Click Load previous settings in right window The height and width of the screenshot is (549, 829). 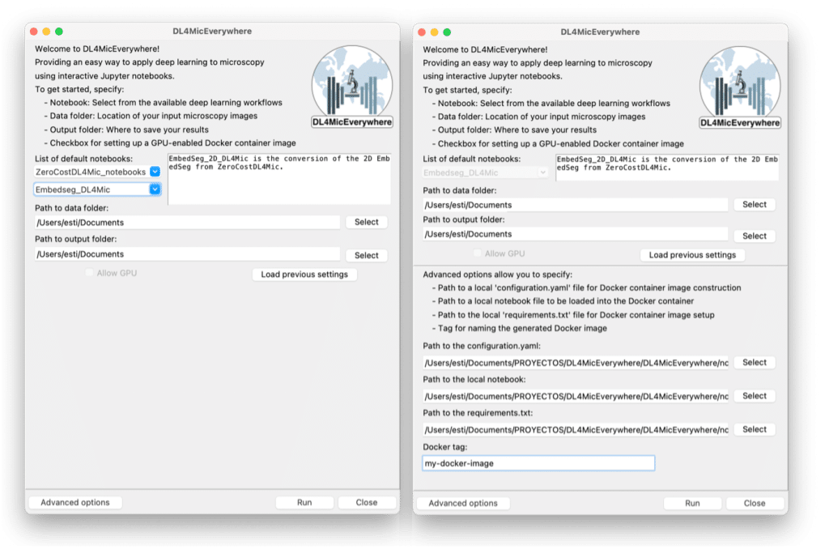692,254
